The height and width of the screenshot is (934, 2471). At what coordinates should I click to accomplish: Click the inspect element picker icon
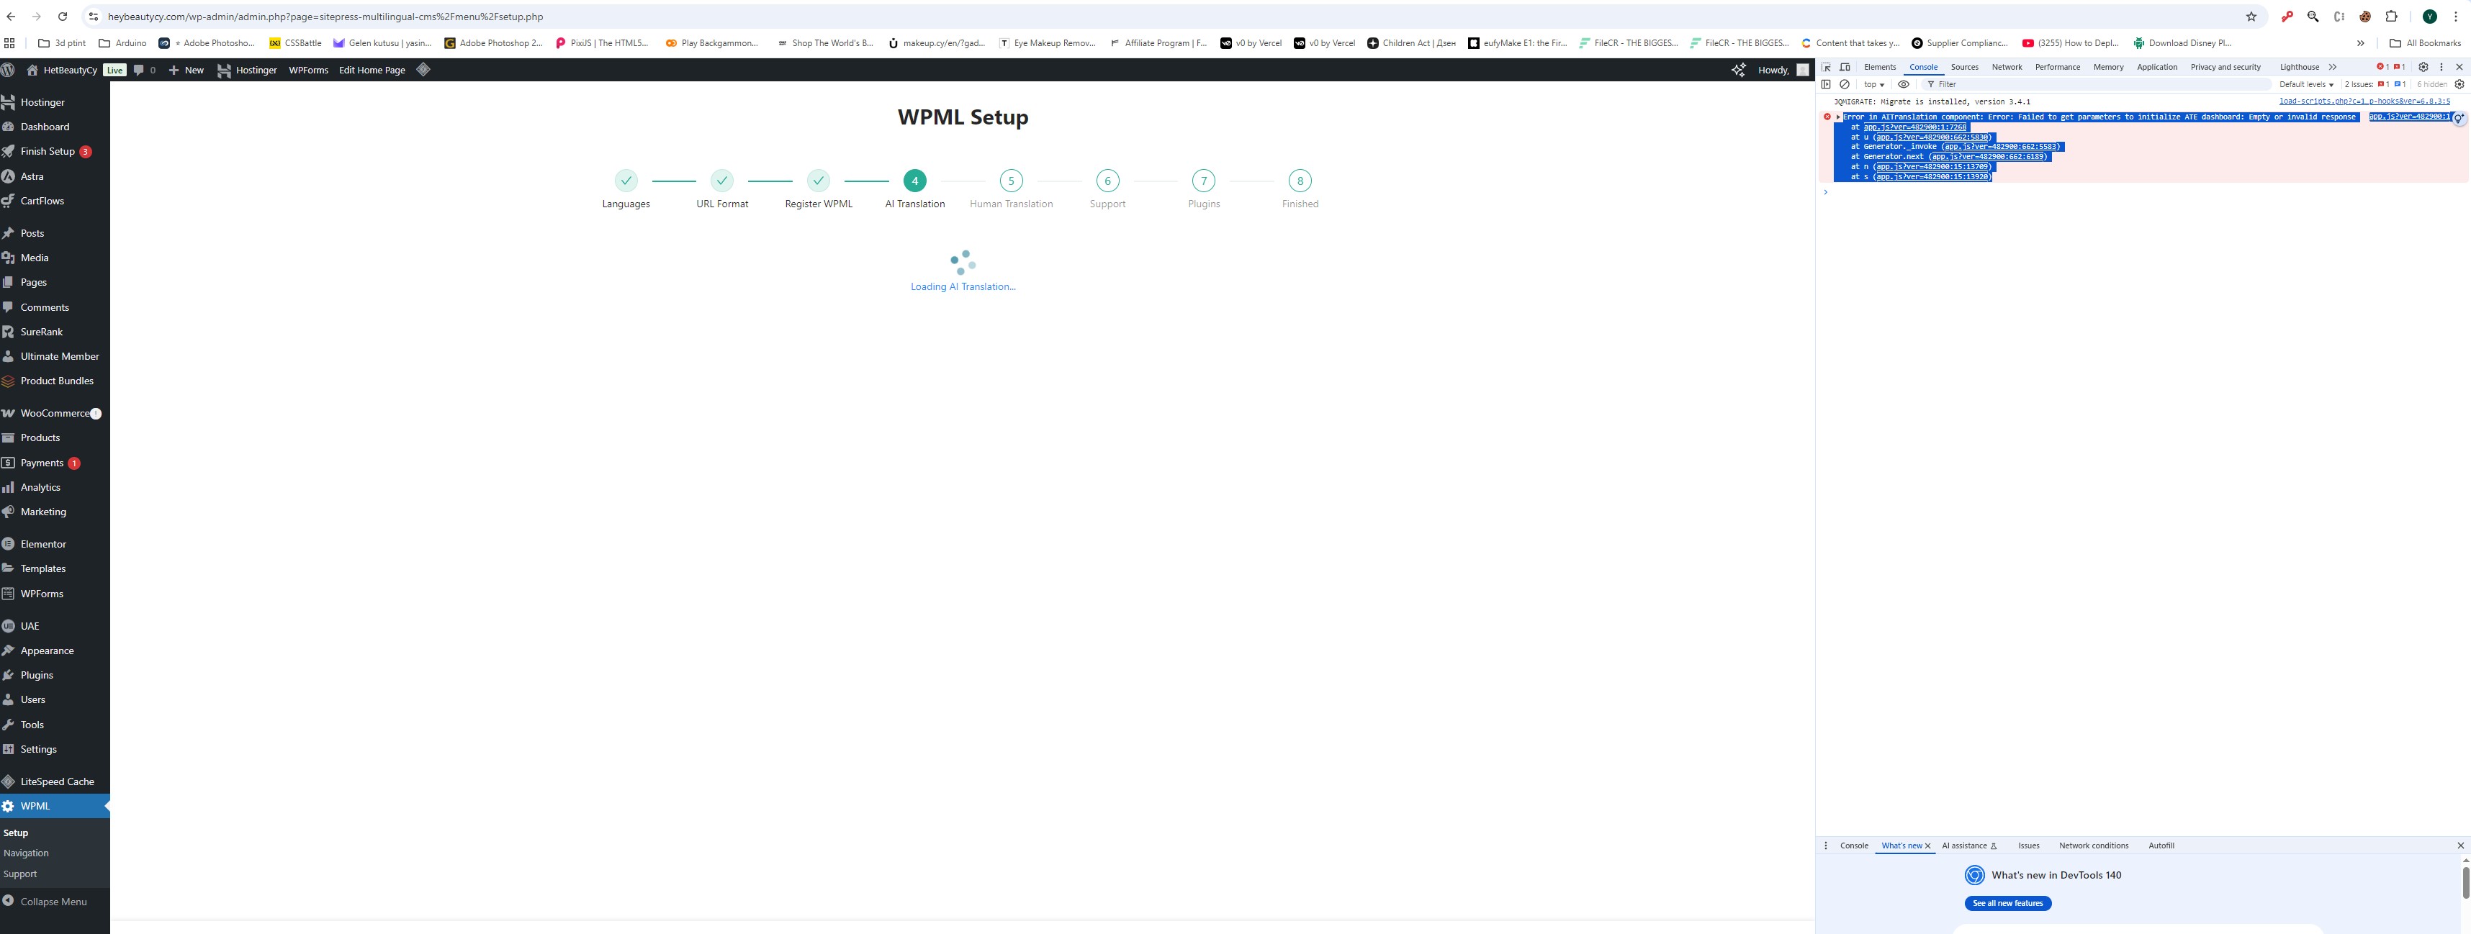1827,67
